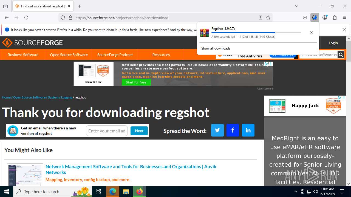The image size is (351, 197).
Task: Click the Next button for email signup
Action: pos(139,131)
